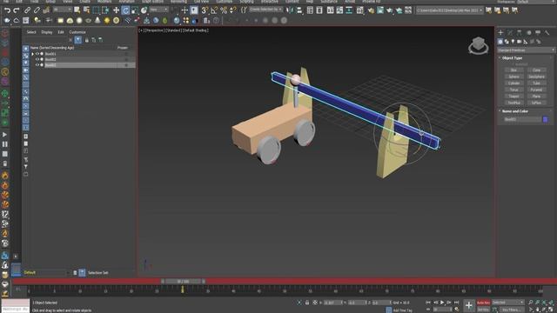This screenshot has height=313, width=557.
Task: Toggle visibility eye of first Box001 row
Action: point(37,54)
